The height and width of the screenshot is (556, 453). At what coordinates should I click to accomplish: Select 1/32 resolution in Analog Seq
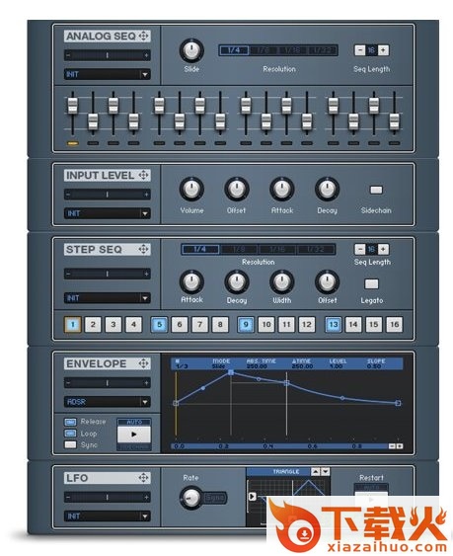[322, 50]
